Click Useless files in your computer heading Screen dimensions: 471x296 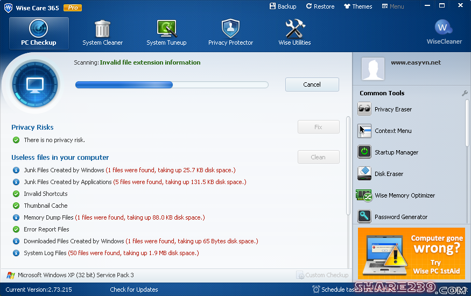pyautogui.click(x=60, y=157)
